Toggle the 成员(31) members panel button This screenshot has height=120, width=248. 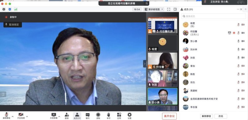[x=77, y=116]
